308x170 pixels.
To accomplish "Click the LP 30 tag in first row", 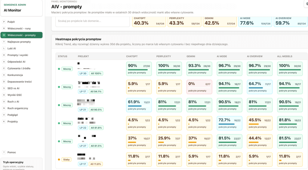I will pyautogui.click(x=83, y=74).
